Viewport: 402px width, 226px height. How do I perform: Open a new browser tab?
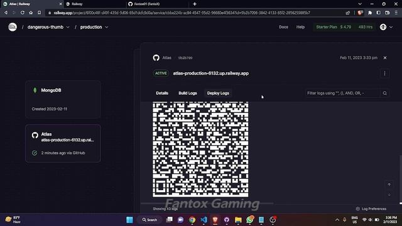195,4
